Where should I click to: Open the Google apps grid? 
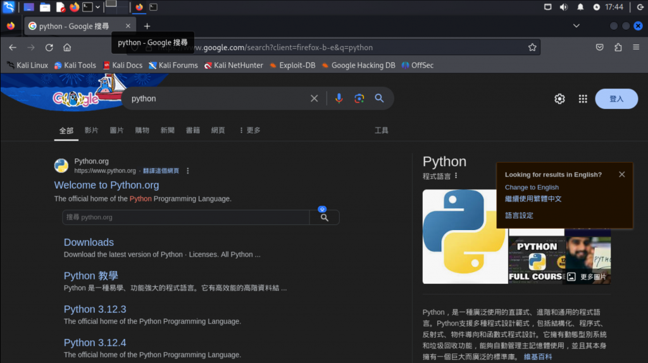click(583, 99)
